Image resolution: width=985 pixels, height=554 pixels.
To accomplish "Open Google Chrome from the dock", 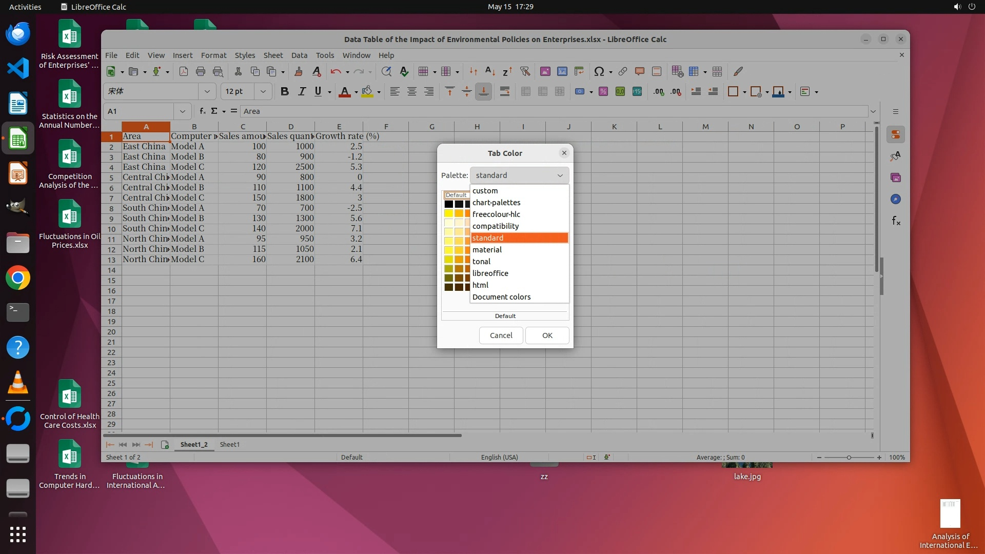I will point(18,278).
